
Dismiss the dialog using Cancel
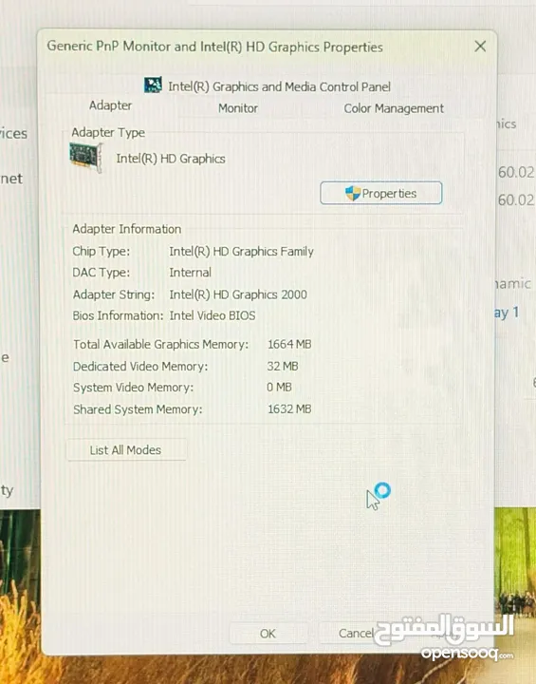tap(357, 633)
